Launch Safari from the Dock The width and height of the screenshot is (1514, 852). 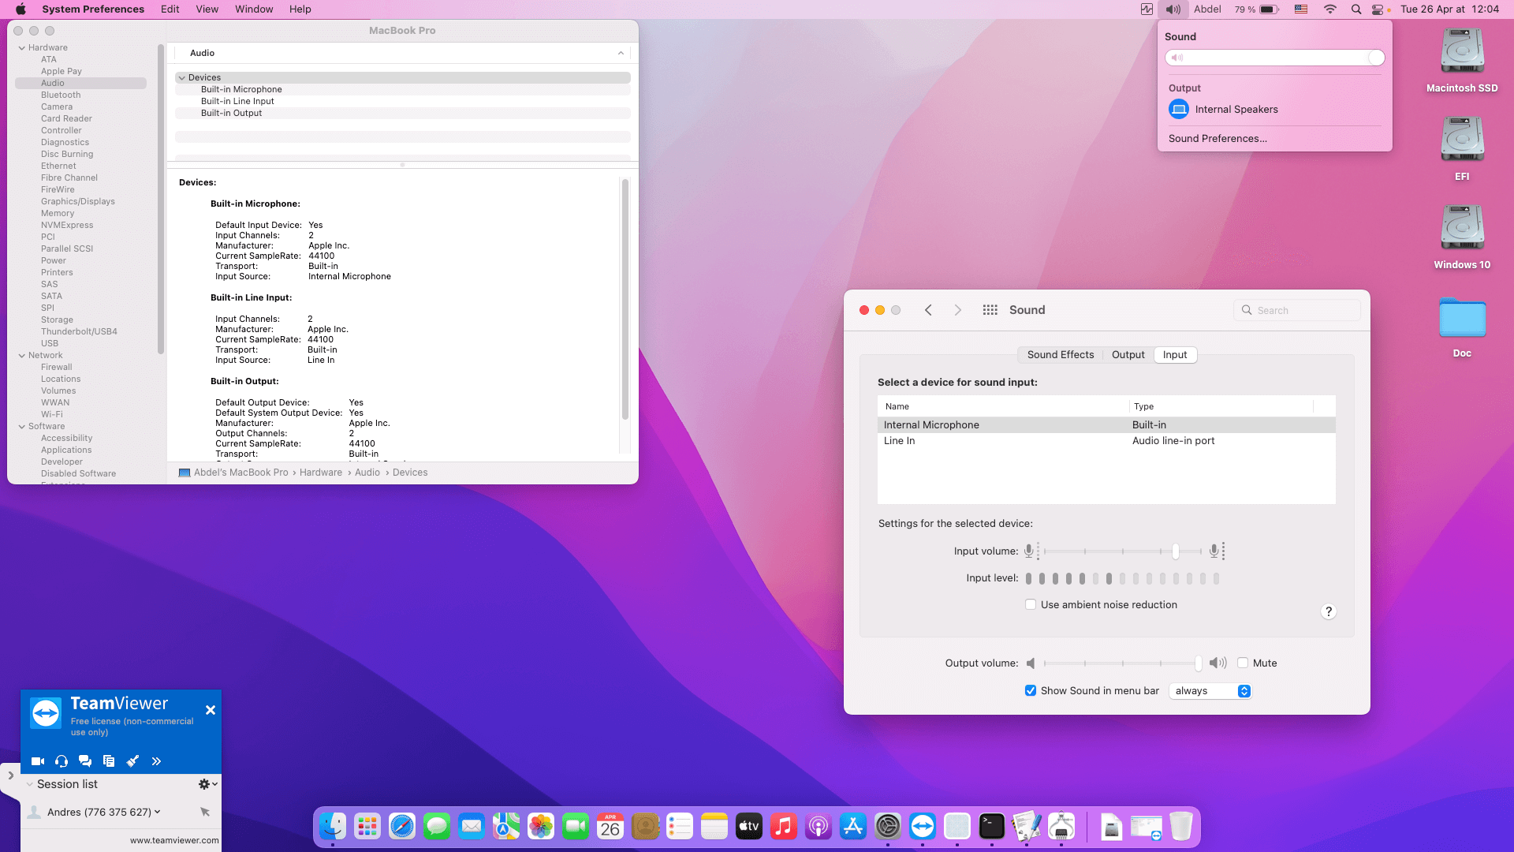pos(402,826)
